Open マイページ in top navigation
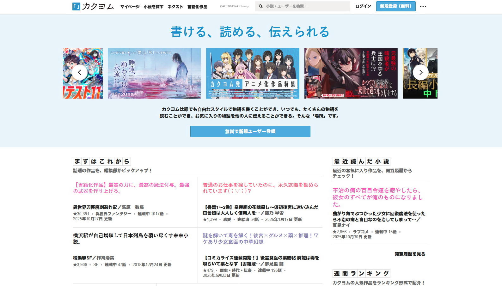 [x=130, y=7]
